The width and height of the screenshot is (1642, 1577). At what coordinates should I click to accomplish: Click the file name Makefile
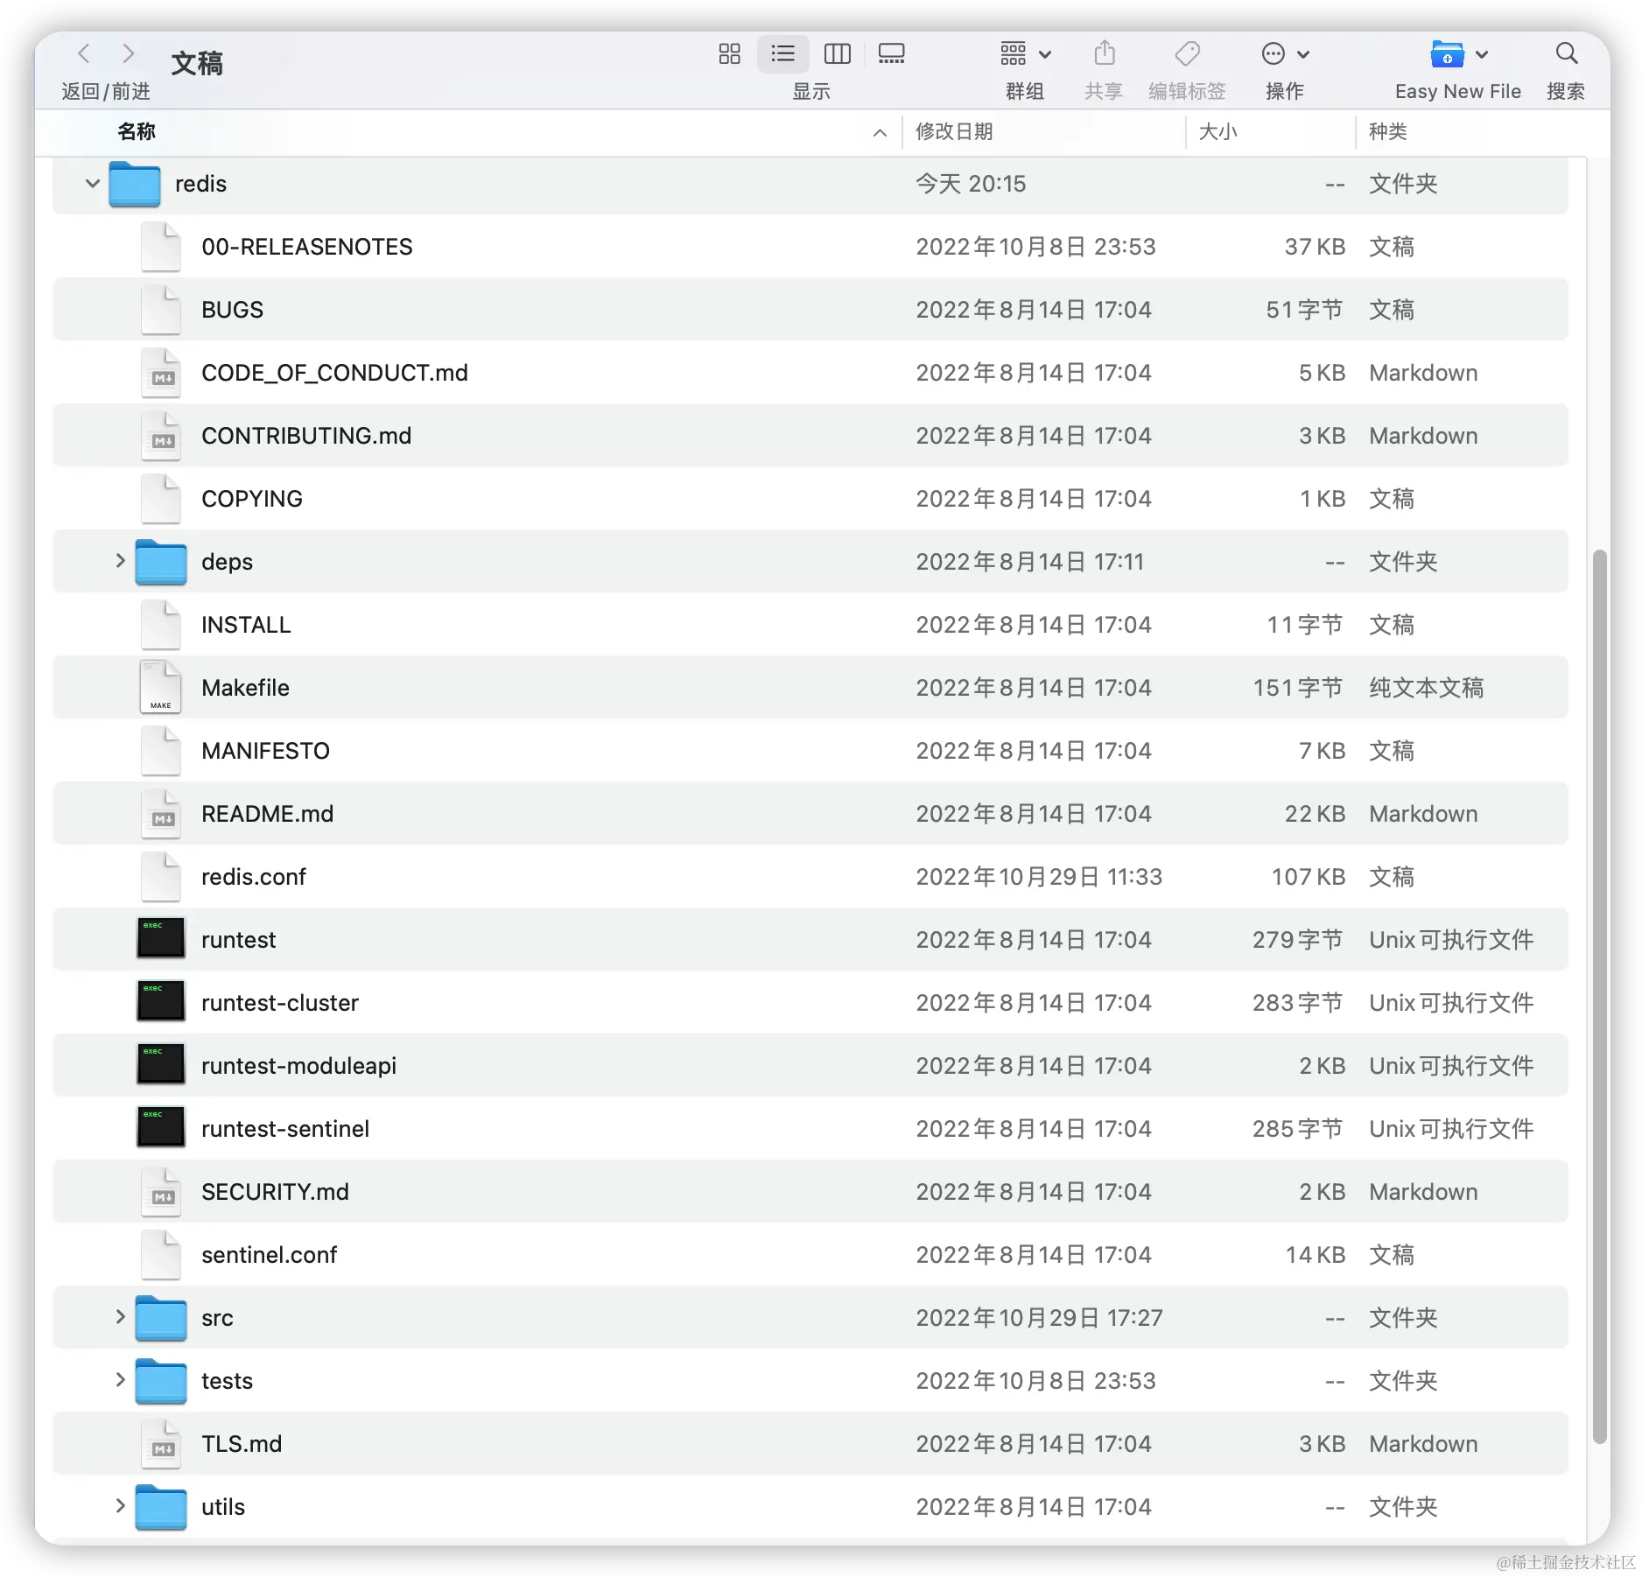pos(245,688)
